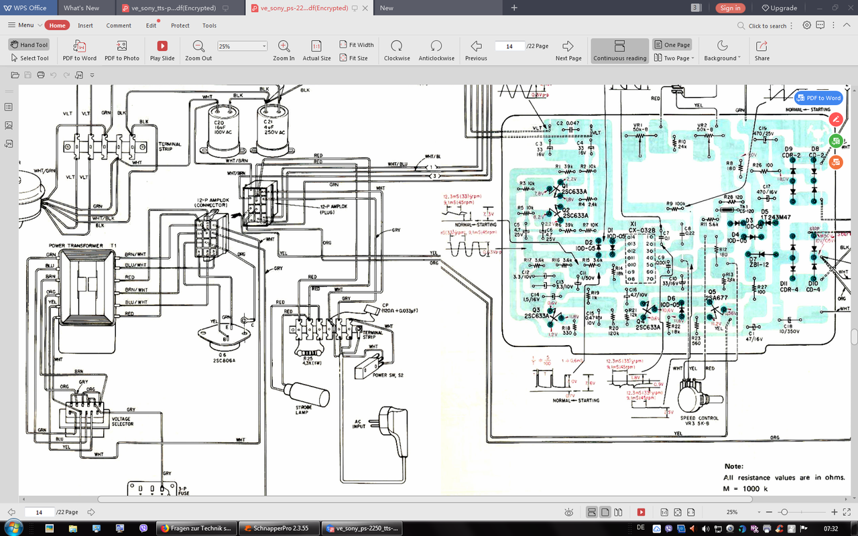This screenshot has height=536, width=858.
Task: Open the Background dropdown
Action: pyautogui.click(x=722, y=50)
